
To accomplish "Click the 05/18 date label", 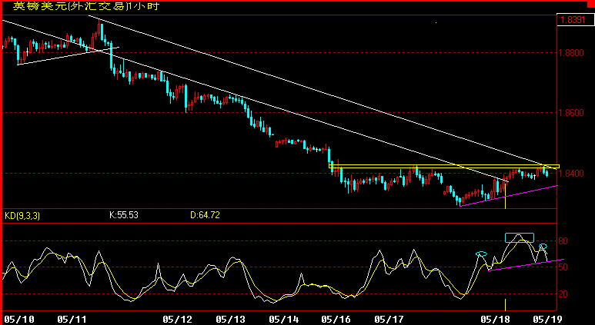I will (494, 320).
